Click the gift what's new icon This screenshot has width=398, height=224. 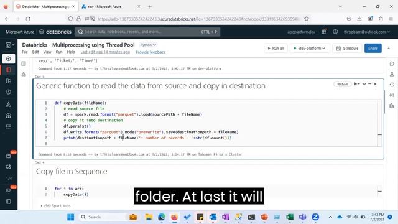click(324, 32)
